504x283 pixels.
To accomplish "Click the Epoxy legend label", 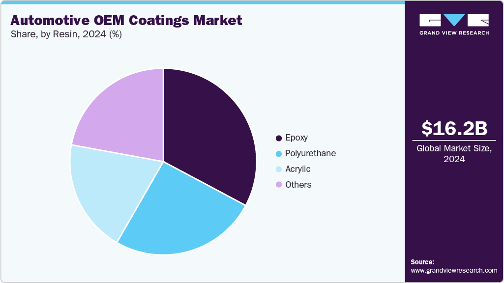I will (x=296, y=138).
